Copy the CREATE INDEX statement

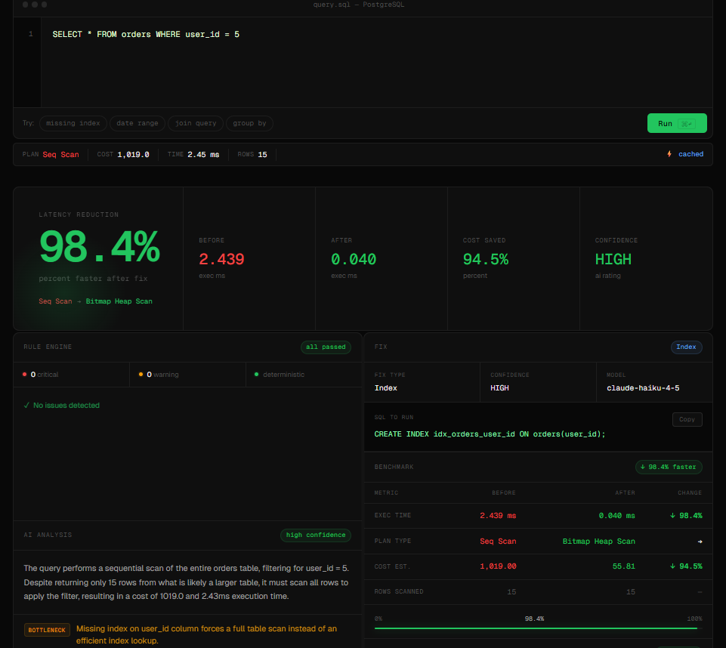click(687, 419)
